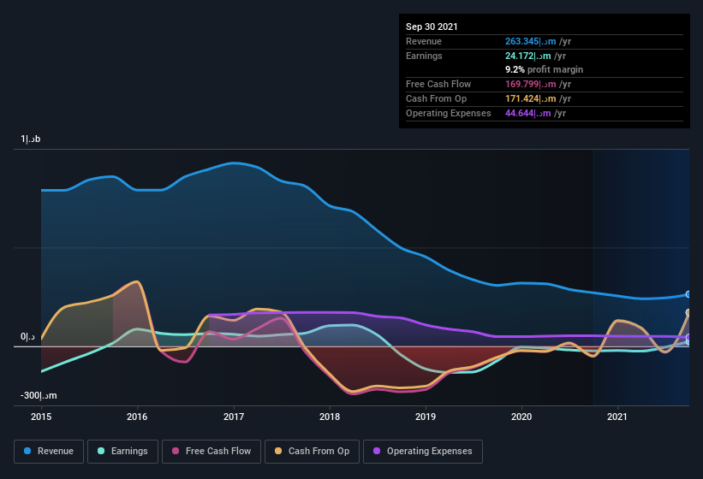Click the 2018 x-axis label
Image resolution: width=703 pixels, height=479 pixels.
click(x=330, y=417)
